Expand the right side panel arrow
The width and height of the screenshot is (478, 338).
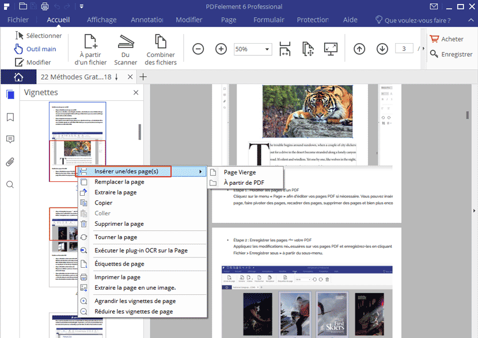[474, 211]
